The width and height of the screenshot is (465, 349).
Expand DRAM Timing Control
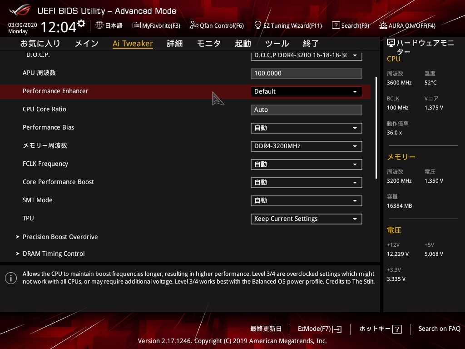54,254
